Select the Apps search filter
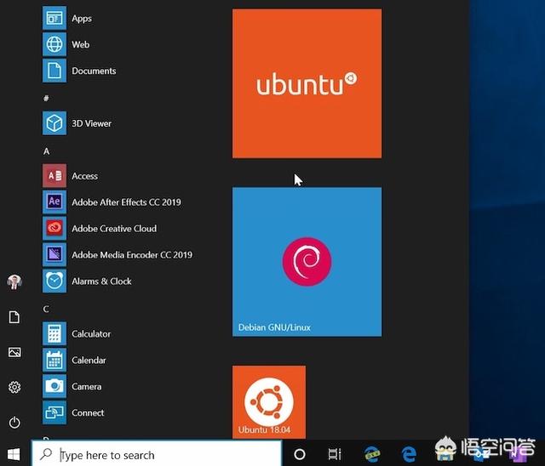The image size is (545, 466). pos(81,18)
